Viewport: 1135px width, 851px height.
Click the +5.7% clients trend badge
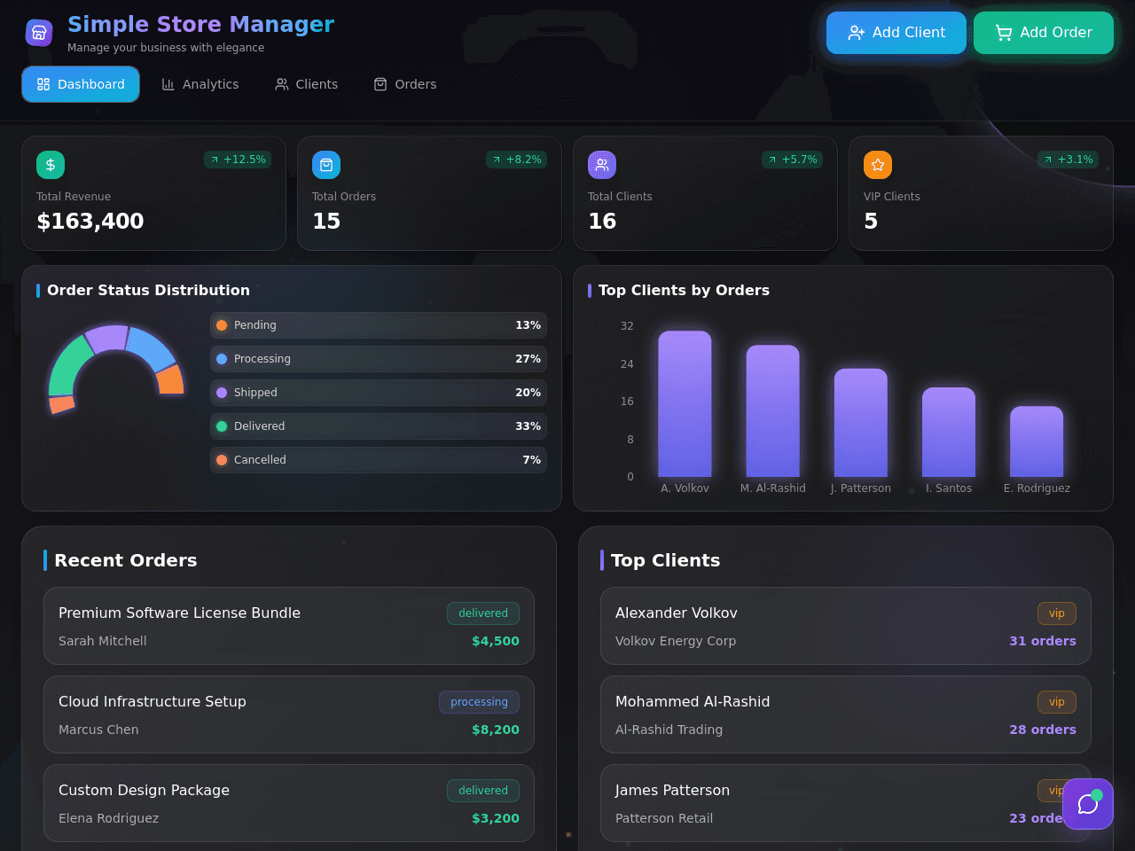pyautogui.click(x=793, y=160)
